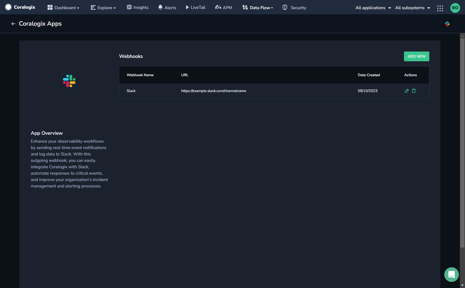Click the App Overview heading
The width and height of the screenshot is (465, 288).
47,133
